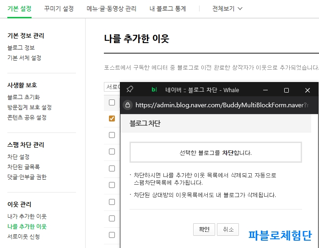
Task: Click the 이웃 관리 section heading
Action: (x=19, y=204)
